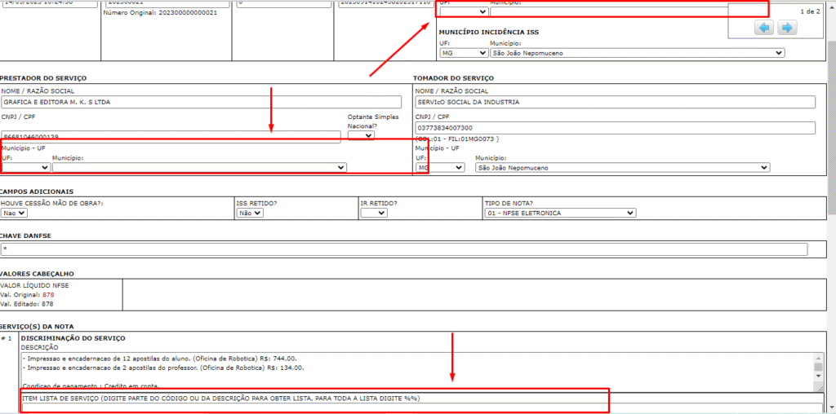Click the Tomador CNPJ / CPF field
Viewport: 836px width, 414px height.
tap(615, 128)
